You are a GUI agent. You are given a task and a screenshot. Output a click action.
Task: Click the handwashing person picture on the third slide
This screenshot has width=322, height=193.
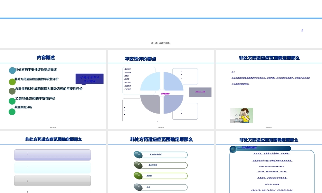(x=241, y=115)
